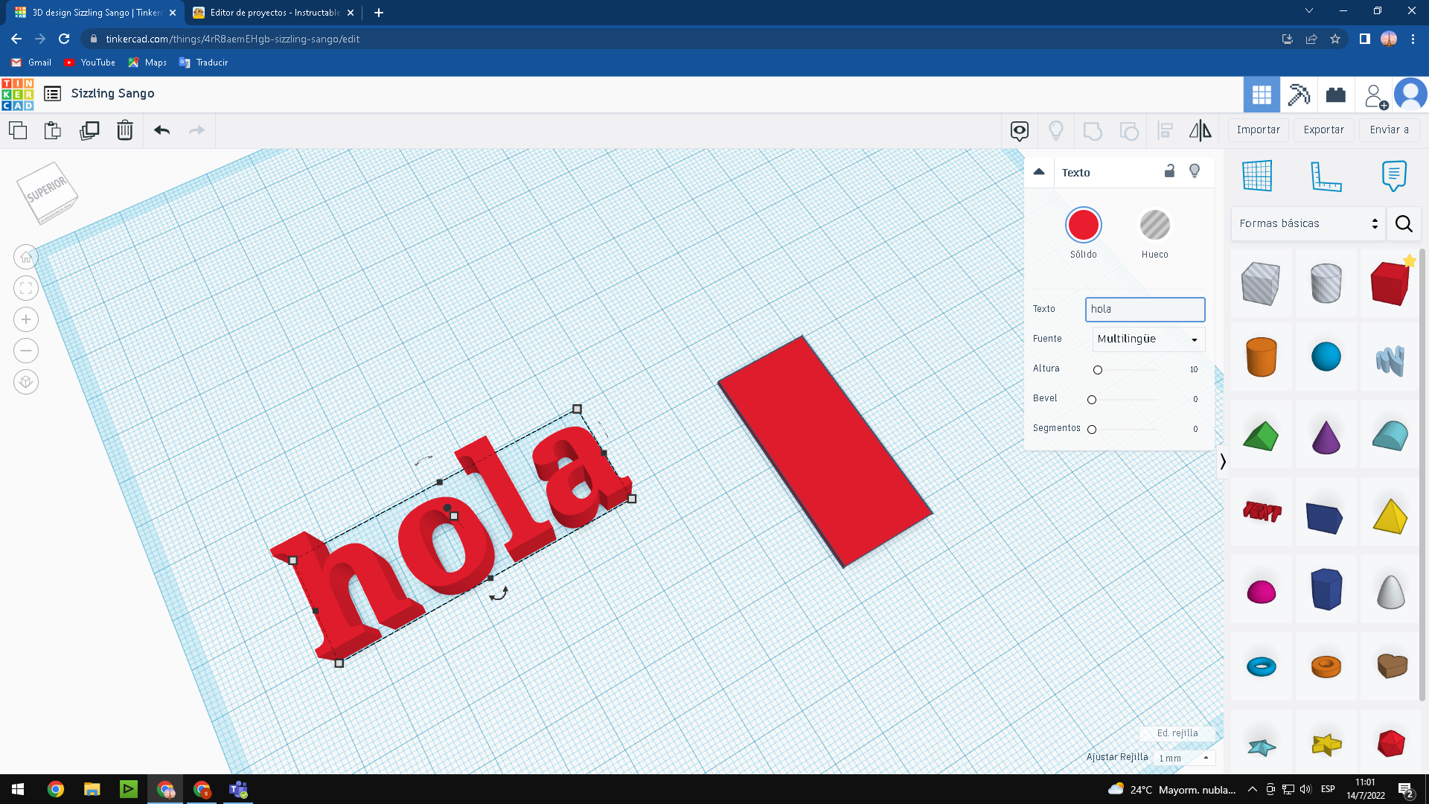The height and width of the screenshot is (804, 1429).
Task: Open the Align tool
Action: point(1166,131)
